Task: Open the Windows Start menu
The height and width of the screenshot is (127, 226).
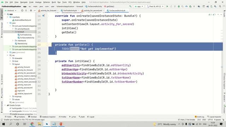Action: point(4,124)
